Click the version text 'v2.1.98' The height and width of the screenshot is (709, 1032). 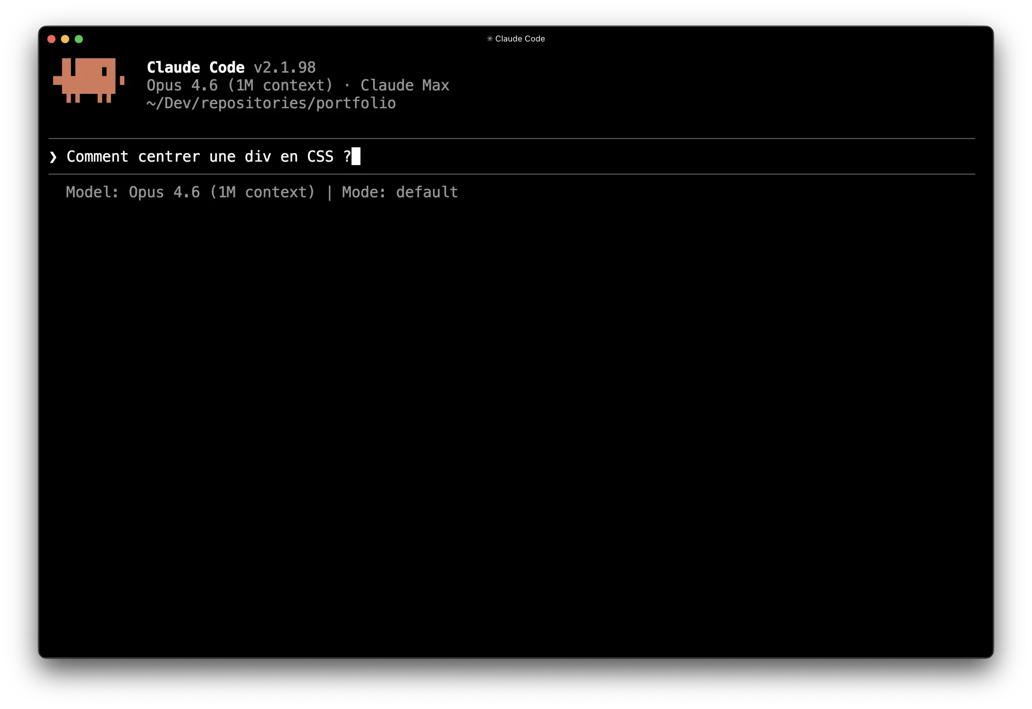pyautogui.click(x=285, y=68)
